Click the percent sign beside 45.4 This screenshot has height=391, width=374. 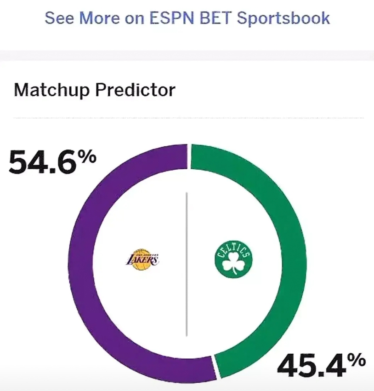coord(357,360)
